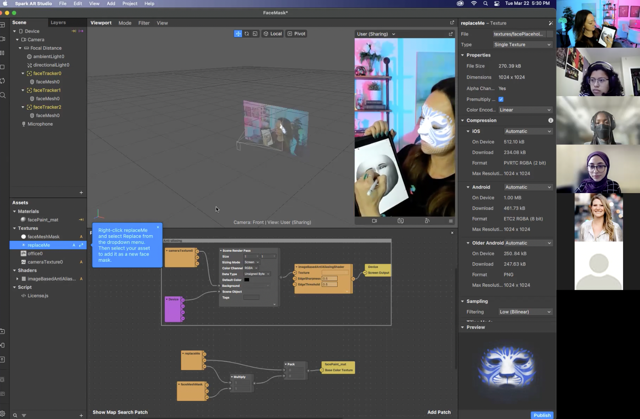Click the Compression info icon
Viewport: 640px width, 419px height.
[x=551, y=120]
